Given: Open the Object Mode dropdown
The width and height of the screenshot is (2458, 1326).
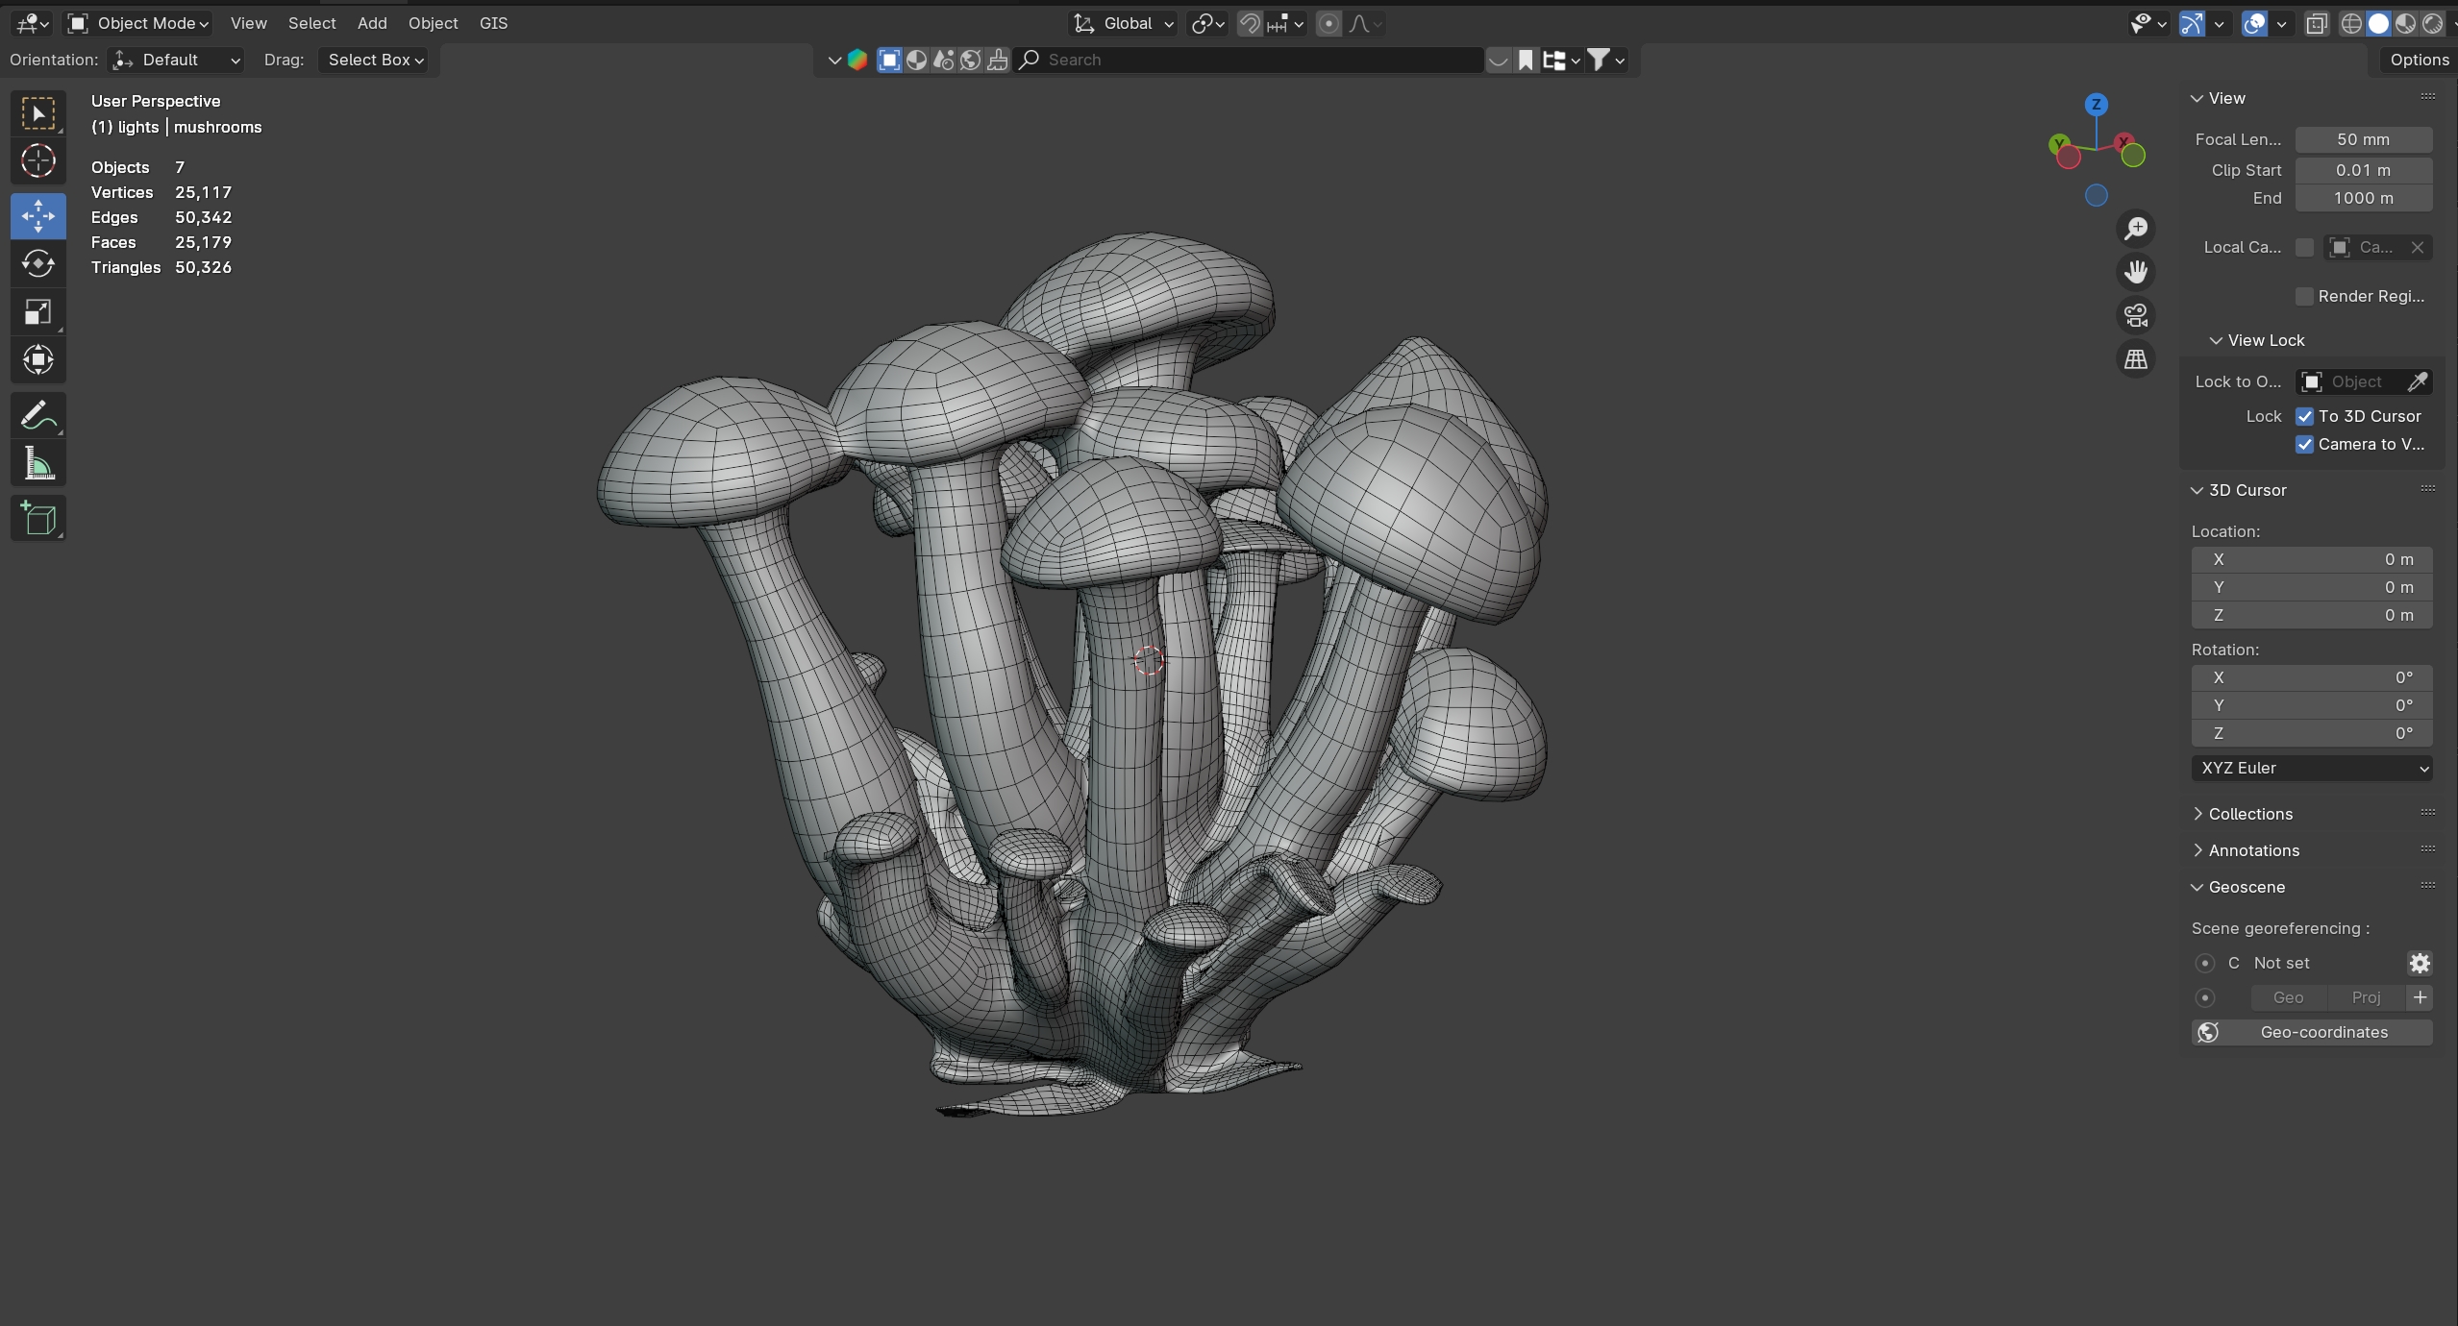Looking at the screenshot, I should coord(139,23).
